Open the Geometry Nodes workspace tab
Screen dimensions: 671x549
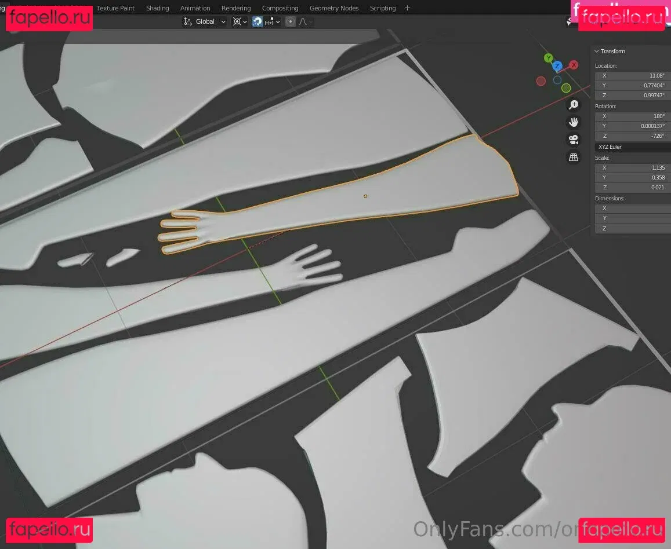pos(333,8)
